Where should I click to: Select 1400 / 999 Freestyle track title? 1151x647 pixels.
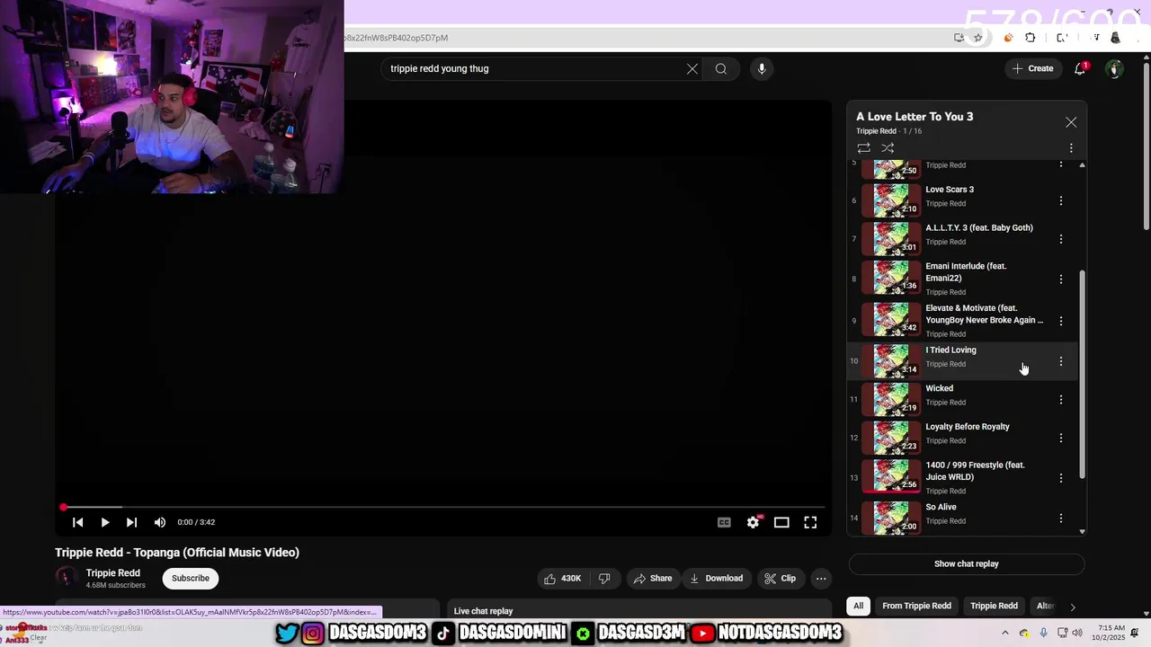pyautogui.click(x=975, y=471)
